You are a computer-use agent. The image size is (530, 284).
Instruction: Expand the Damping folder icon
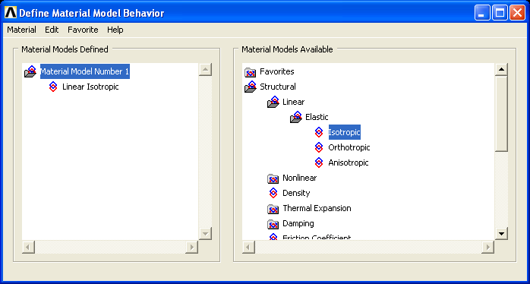tap(273, 224)
